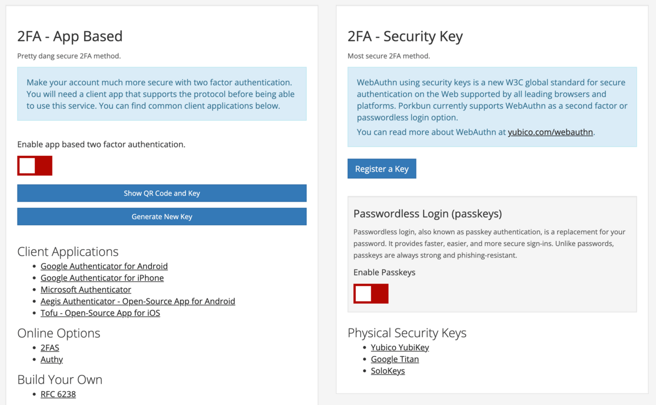Screen dimensions: 656x405
Task: Click the SoloKeys link
Action: coord(388,371)
